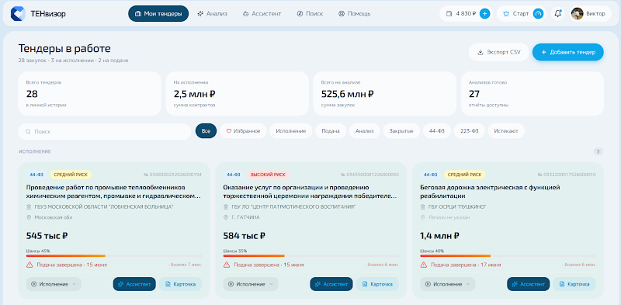621x305 pixels.
Task: Launch Ассистент for the 545 тыс ₽ tender
Action: pos(134,284)
